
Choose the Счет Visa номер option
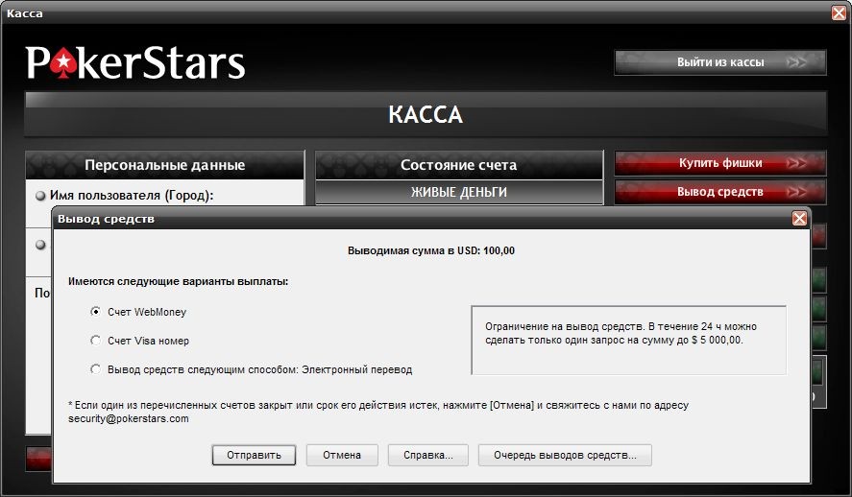(x=95, y=341)
